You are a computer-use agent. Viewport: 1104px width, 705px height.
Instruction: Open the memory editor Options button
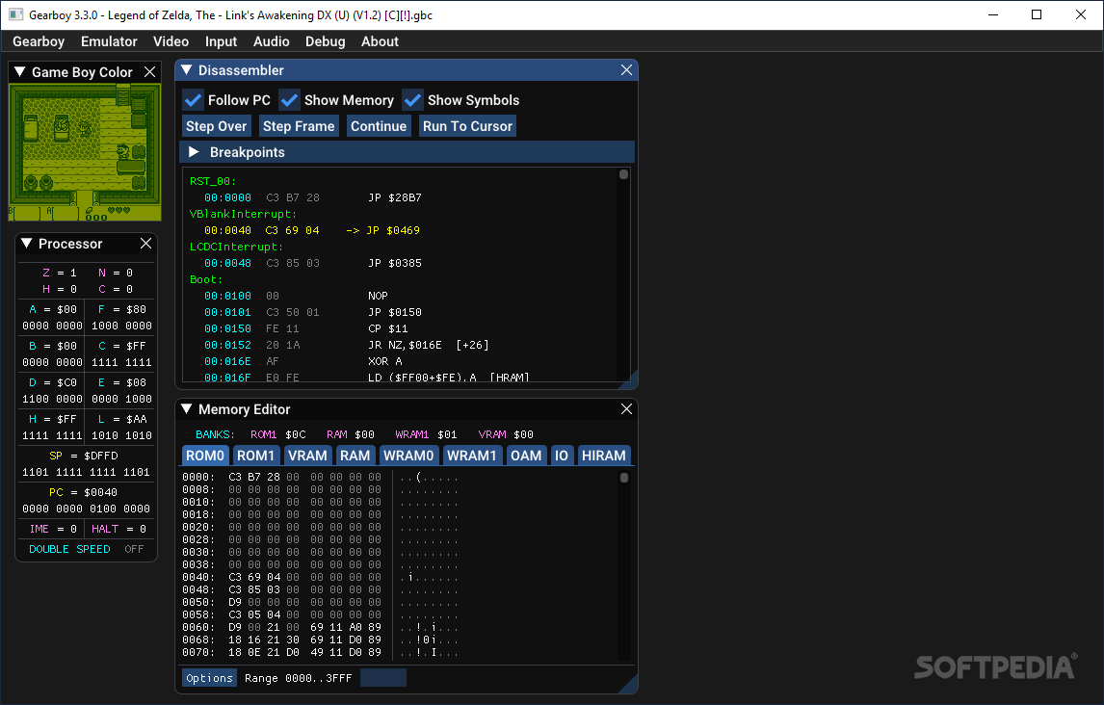[209, 678]
